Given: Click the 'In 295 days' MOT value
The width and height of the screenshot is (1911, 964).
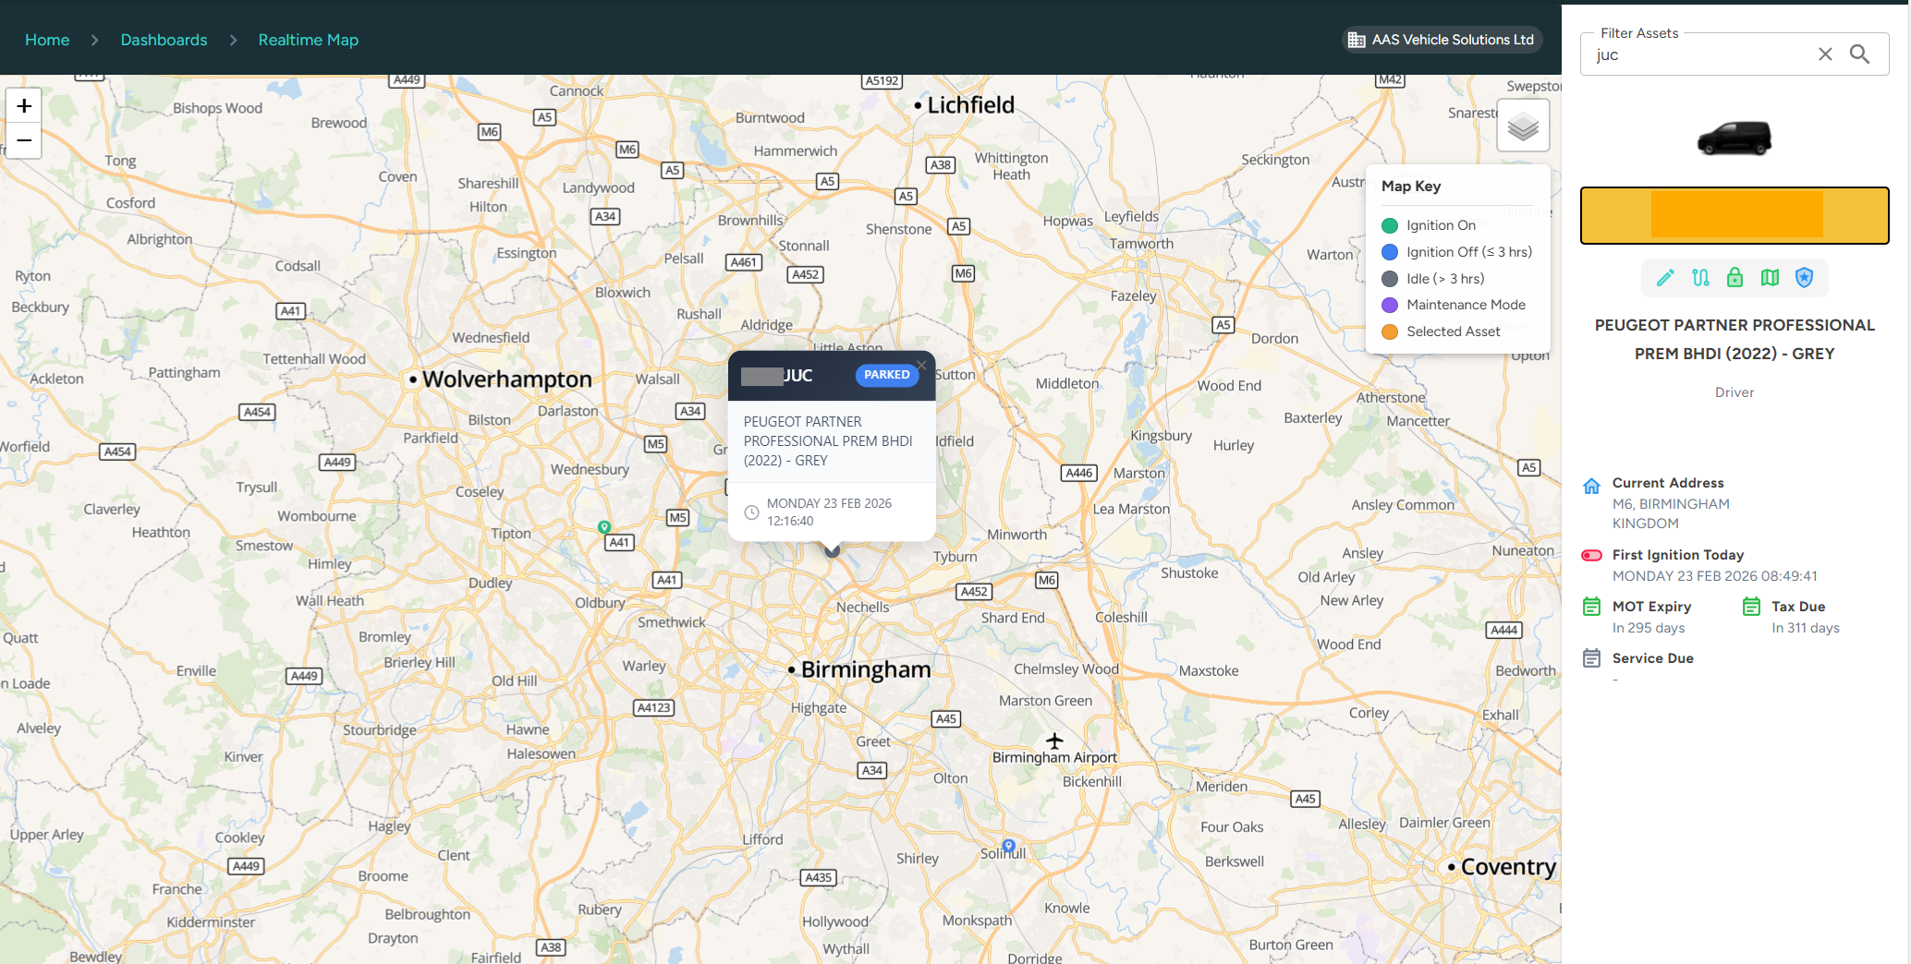Looking at the screenshot, I should coord(1649,628).
